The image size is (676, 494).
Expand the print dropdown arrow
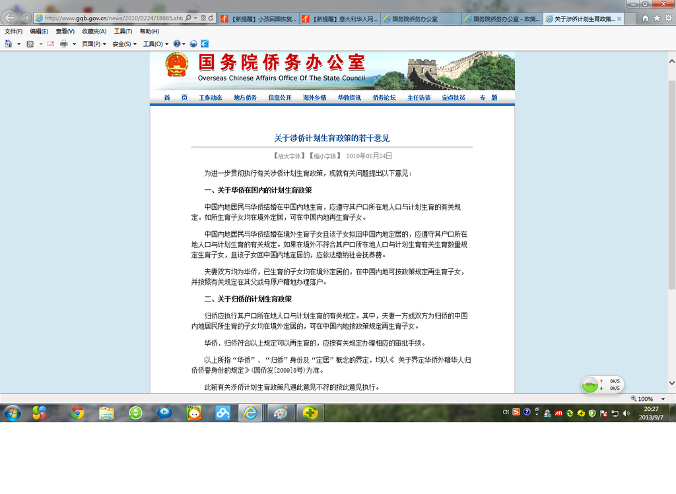tap(74, 44)
